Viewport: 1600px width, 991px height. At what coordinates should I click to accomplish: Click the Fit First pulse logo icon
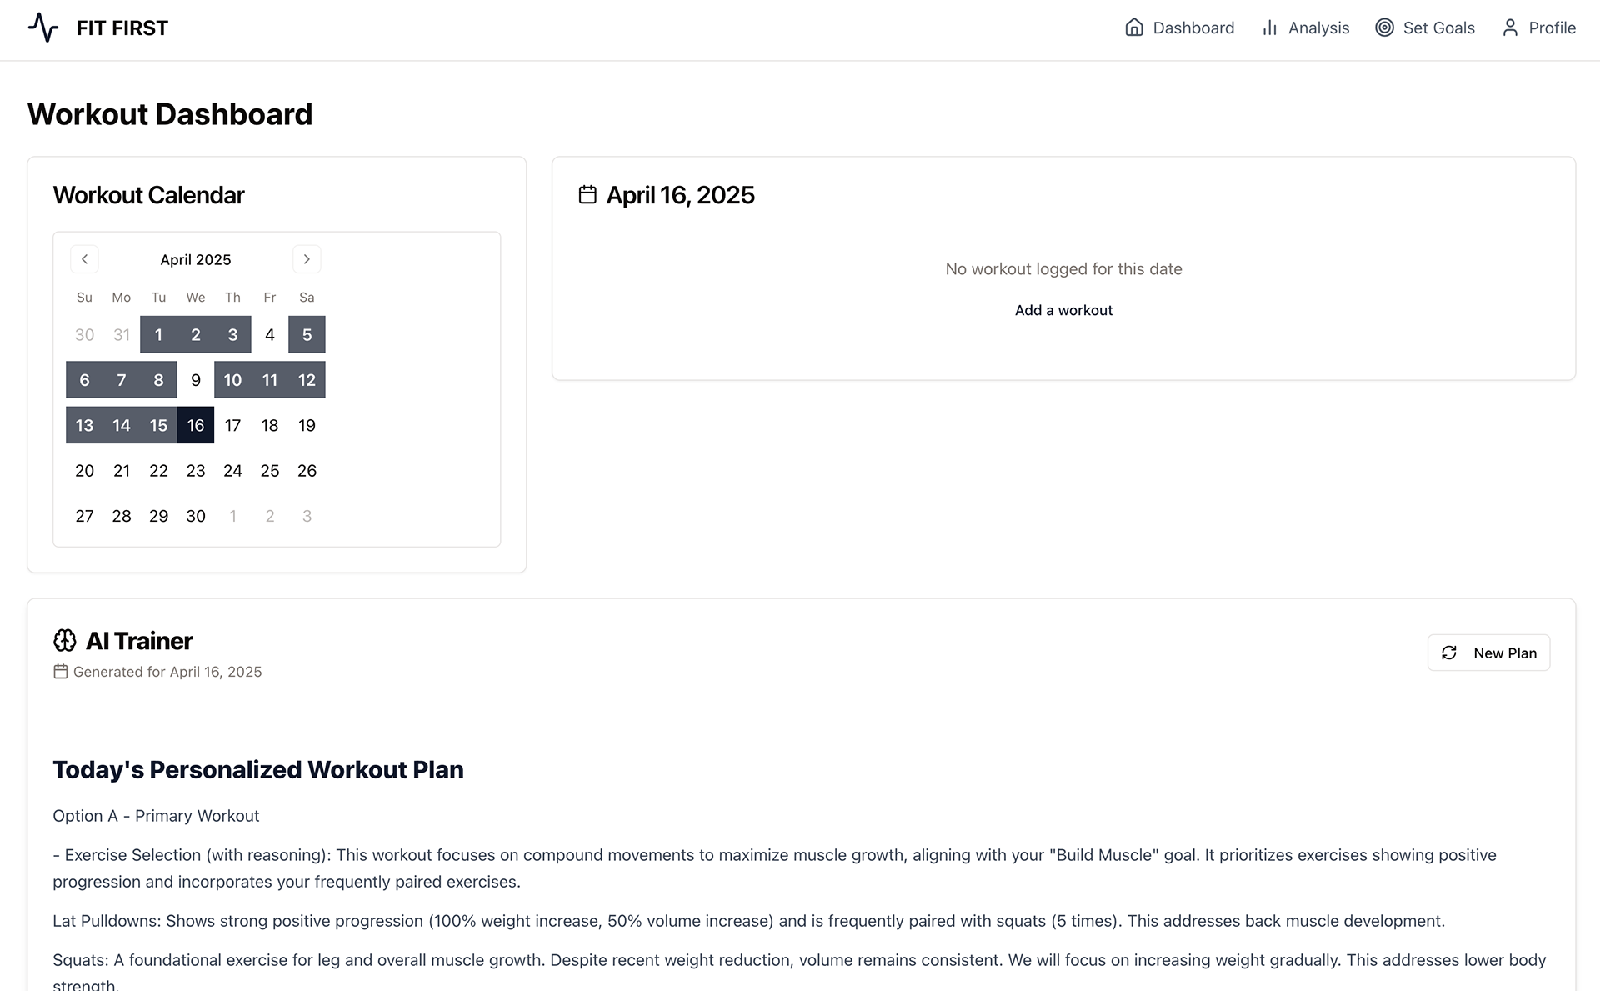(x=43, y=28)
